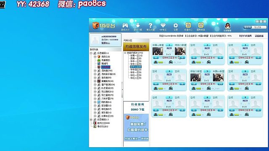Expand the 反恐精英1.5 tree node
The image size is (269, 151).
(91, 120)
